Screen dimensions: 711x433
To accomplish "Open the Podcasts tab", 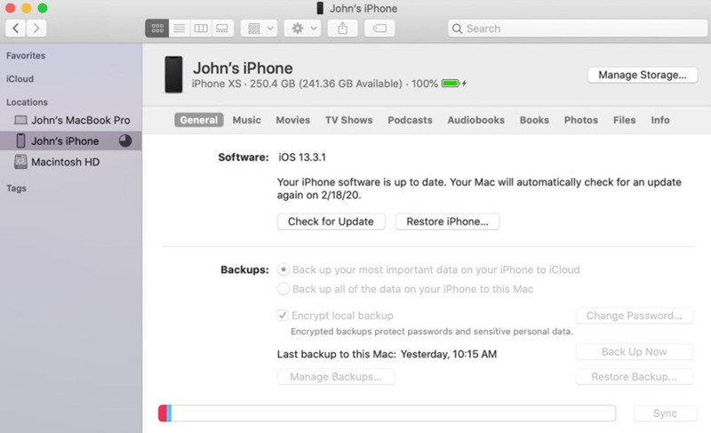I will [410, 120].
